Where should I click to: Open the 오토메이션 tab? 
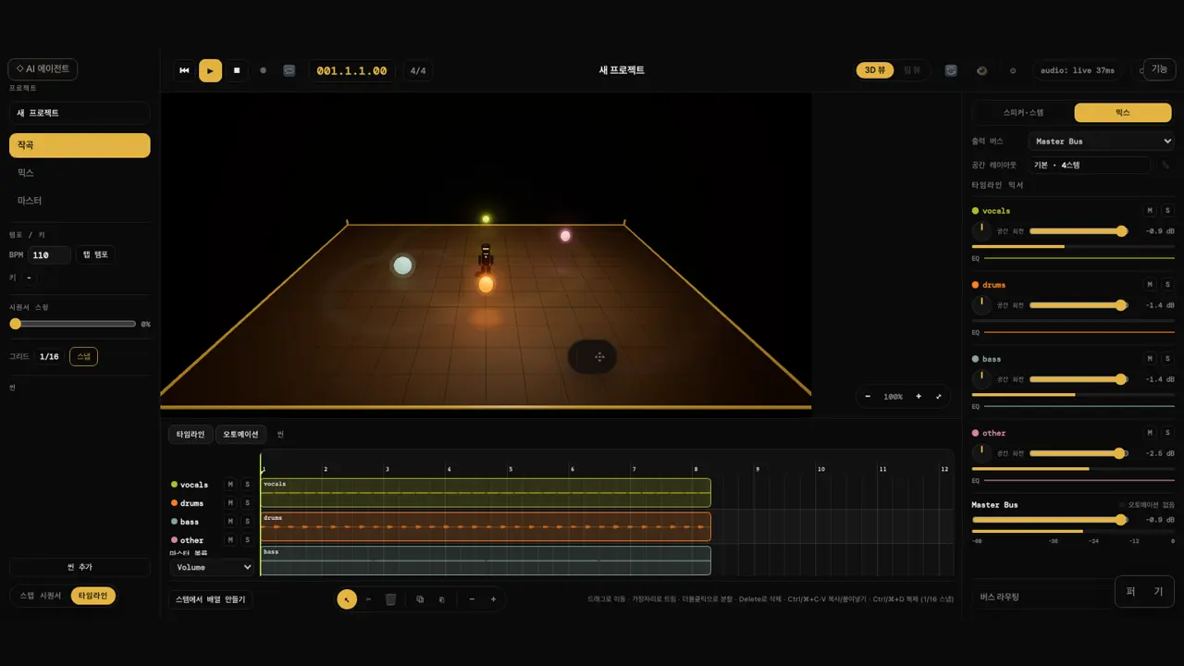241,434
